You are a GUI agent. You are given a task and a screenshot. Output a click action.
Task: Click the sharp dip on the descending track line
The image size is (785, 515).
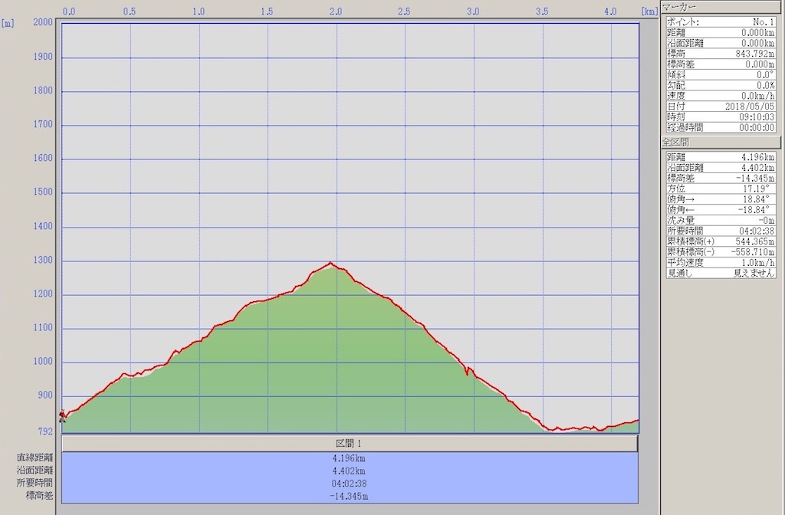point(467,373)
